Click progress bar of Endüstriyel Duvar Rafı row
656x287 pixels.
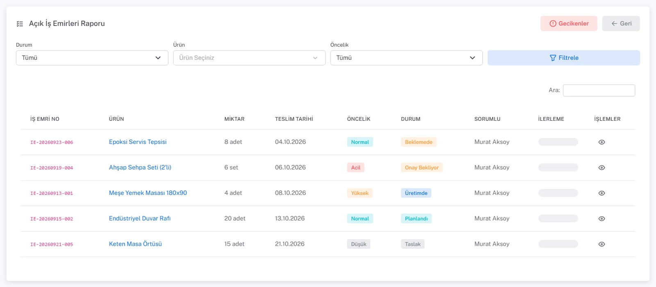coord(558,219)
